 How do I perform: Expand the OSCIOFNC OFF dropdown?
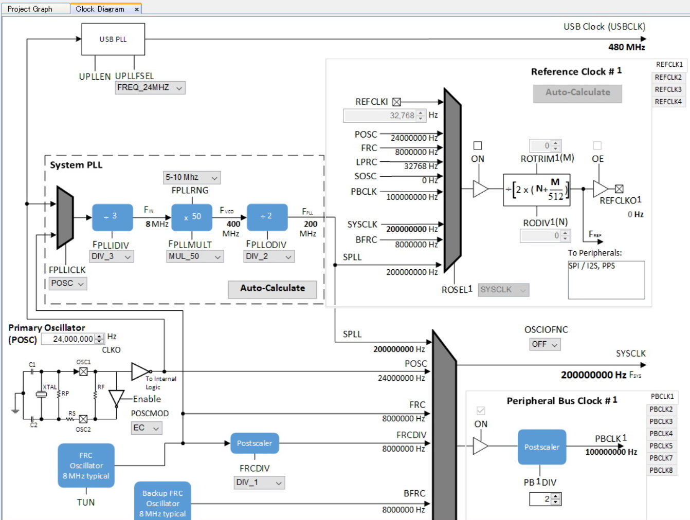pyautogui.click(x=544, y=344)
